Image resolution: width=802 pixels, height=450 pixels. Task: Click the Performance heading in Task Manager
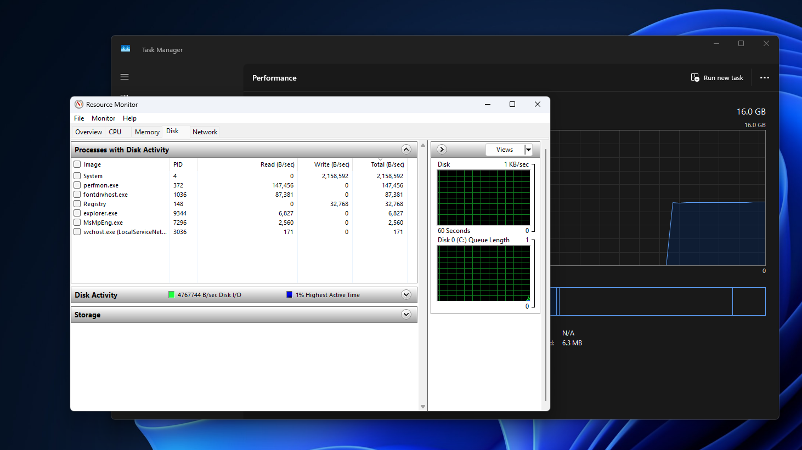[274, 78]
